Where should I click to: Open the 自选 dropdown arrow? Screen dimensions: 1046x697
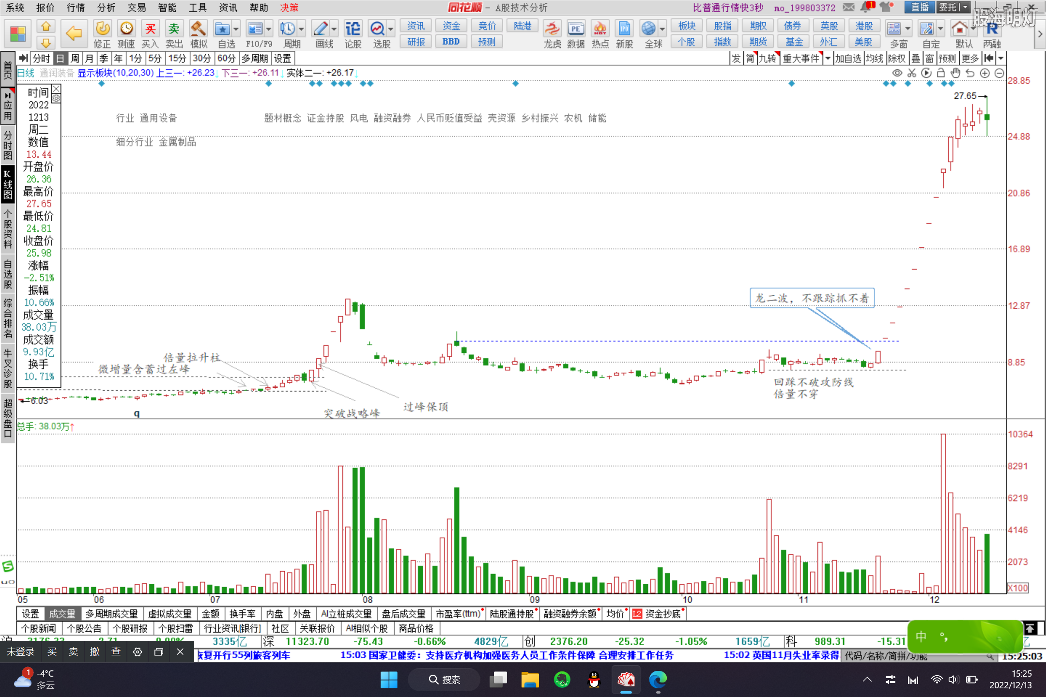[236, 29]
